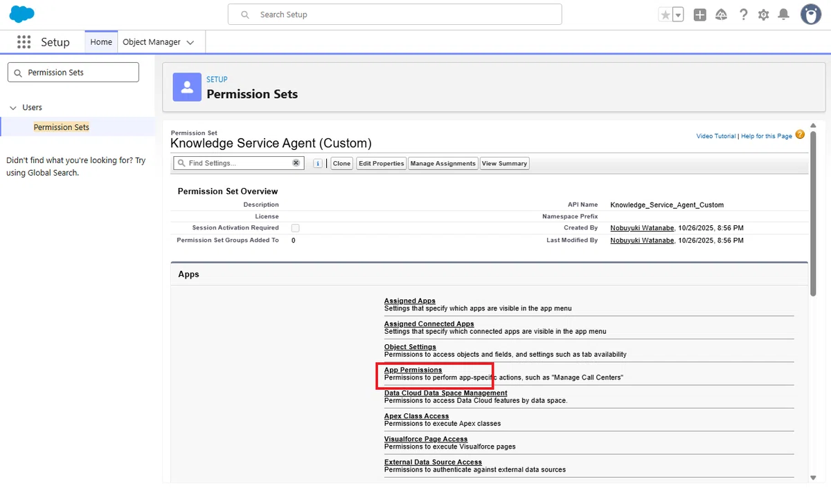The width and height of the screenshot is (831, 488).
Task: Open the Assigned Connected Apps link
Action: coord(429,323)
